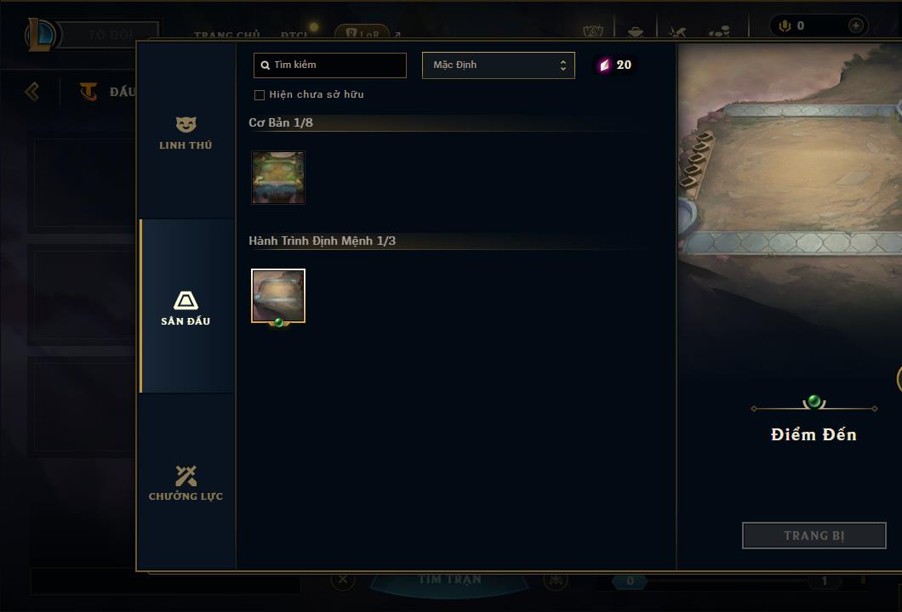This screenshot has width=902, height=612.
Task: Switch to the Chưởng Lực tab
Action: click(x=186, y=482)
